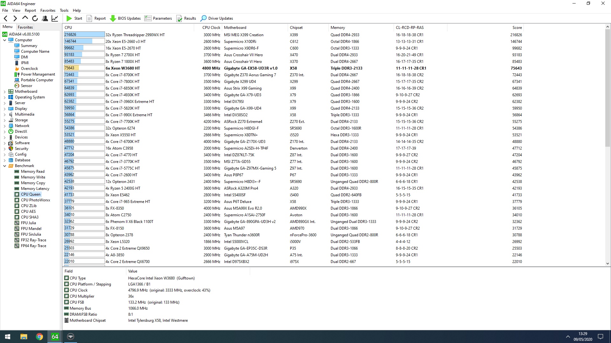Collapse the Computer tree node
611x343 pixels.
point(4,40)
